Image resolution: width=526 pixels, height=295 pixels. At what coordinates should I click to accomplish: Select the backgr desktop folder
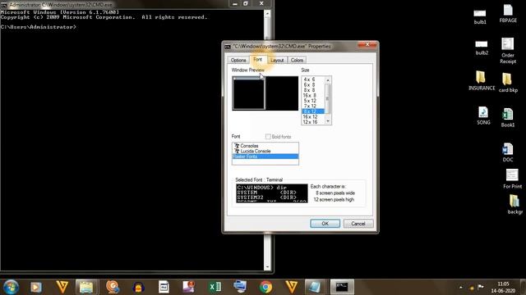pyautogui.click(x=514, y=204)
